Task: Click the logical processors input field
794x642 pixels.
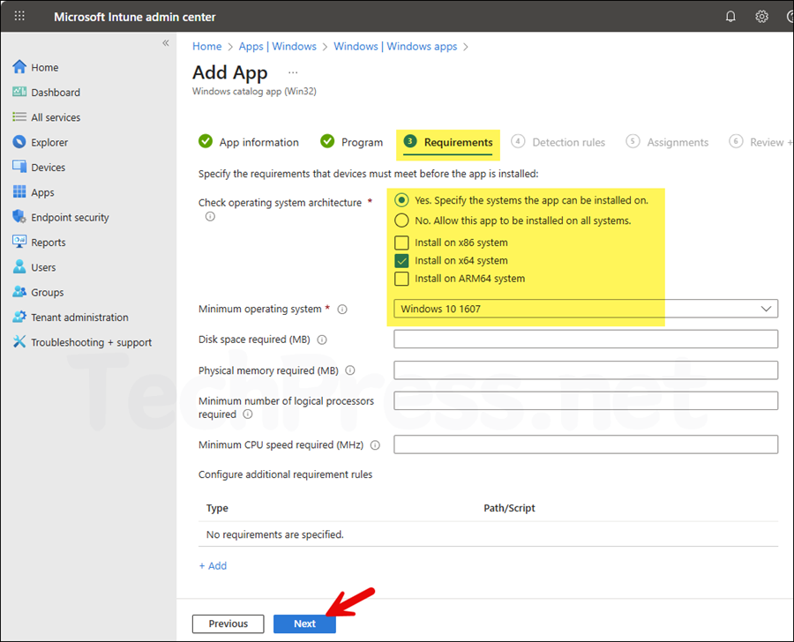Action: coord(586,401)
